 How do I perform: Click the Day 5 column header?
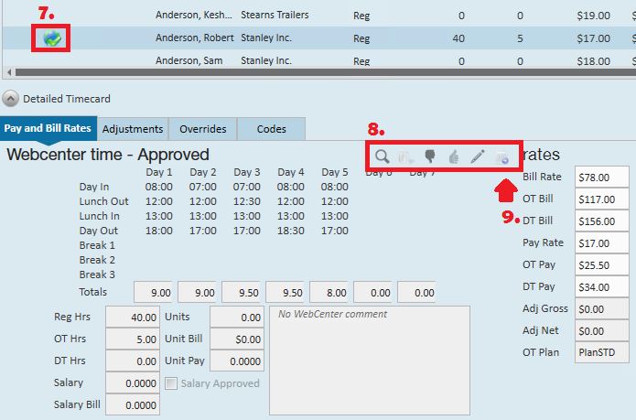pos(335,172)
